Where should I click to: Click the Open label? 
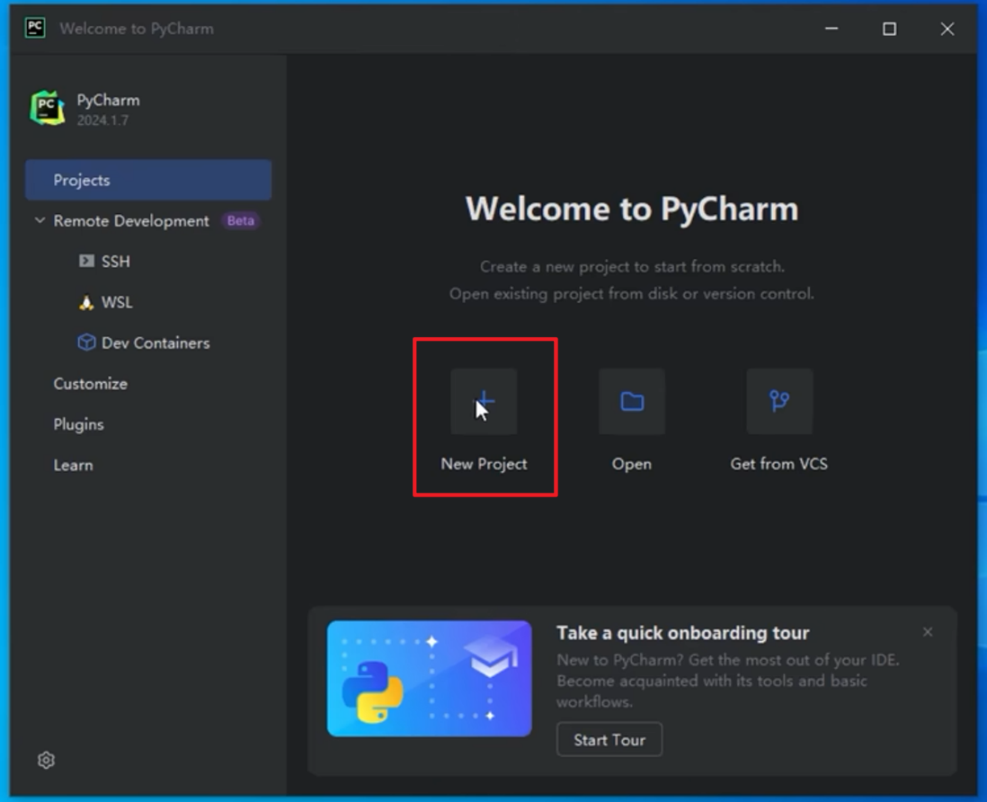[x=632, y=464]
